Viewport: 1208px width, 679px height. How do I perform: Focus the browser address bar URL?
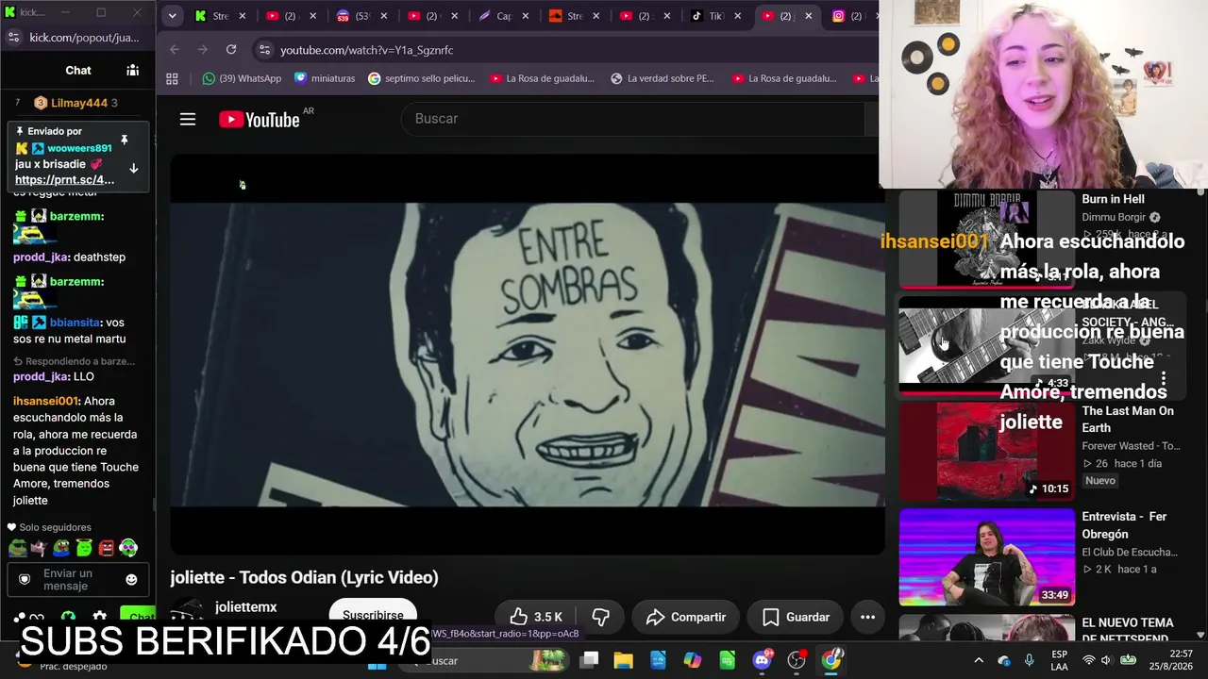[366, 50]
